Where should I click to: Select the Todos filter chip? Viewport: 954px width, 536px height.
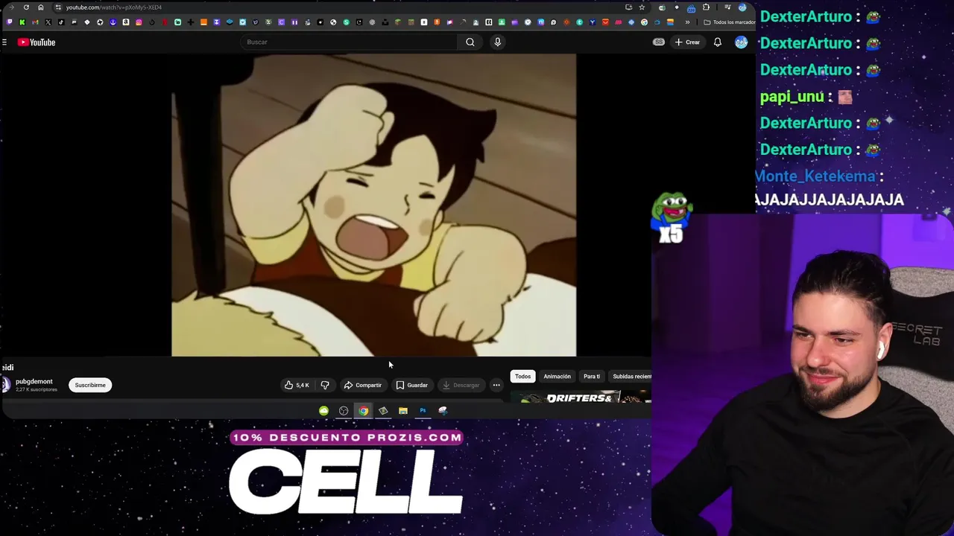pyautogui.click(x=522, y=376)
